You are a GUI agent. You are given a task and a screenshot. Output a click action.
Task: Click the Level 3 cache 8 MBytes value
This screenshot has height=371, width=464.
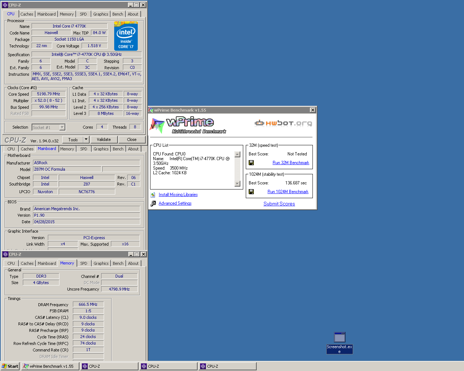coord(105,113)
